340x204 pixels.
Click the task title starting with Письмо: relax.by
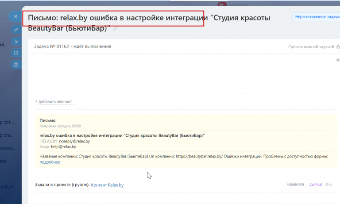point(149,23)
